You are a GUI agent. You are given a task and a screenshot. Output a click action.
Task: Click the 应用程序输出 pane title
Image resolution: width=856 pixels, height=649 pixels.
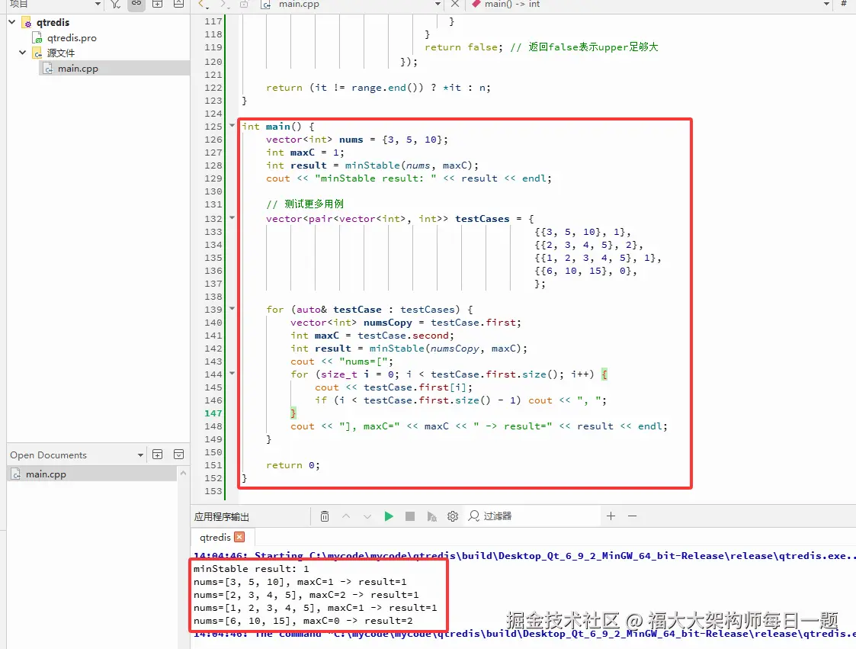click(222, 517)
